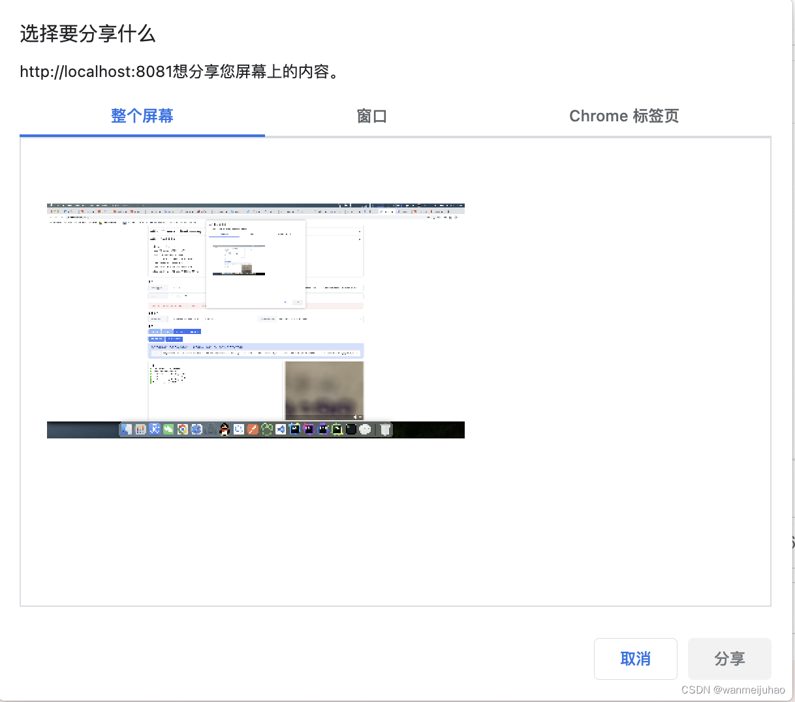Viewport: 795px width, 702px height.
Task: Click the grayed App Store icon in the dock
Action: pyautogui.click(x=210, y=429)
